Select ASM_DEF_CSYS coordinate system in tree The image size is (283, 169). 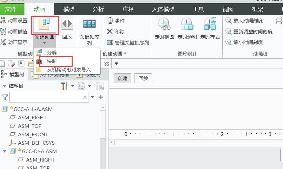(x=36, y=143)
